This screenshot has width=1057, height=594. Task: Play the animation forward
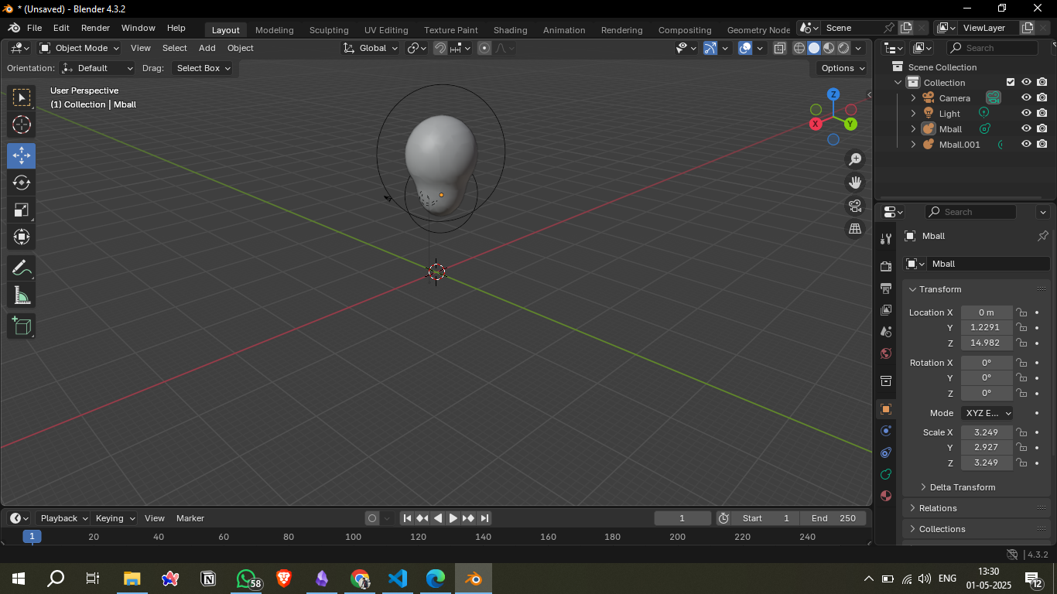click(x=453, y=518)
